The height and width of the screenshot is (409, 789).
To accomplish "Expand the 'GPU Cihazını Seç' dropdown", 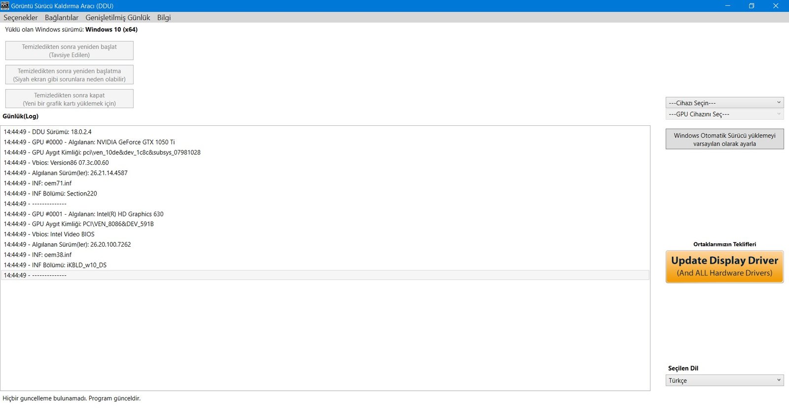I will 724,114.
